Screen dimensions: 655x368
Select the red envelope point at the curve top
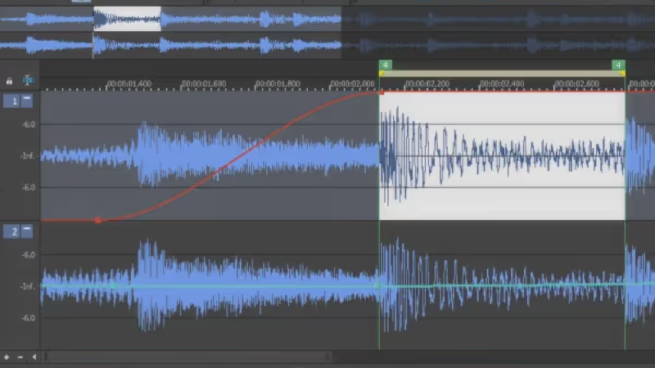pos(381,92)
